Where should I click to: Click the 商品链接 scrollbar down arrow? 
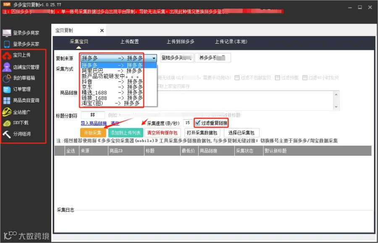pos(336,107)
